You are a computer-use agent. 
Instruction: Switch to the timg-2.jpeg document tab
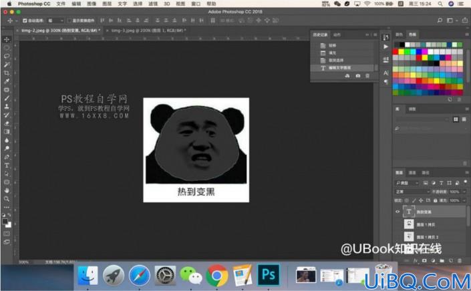click(x=60, y=30)
